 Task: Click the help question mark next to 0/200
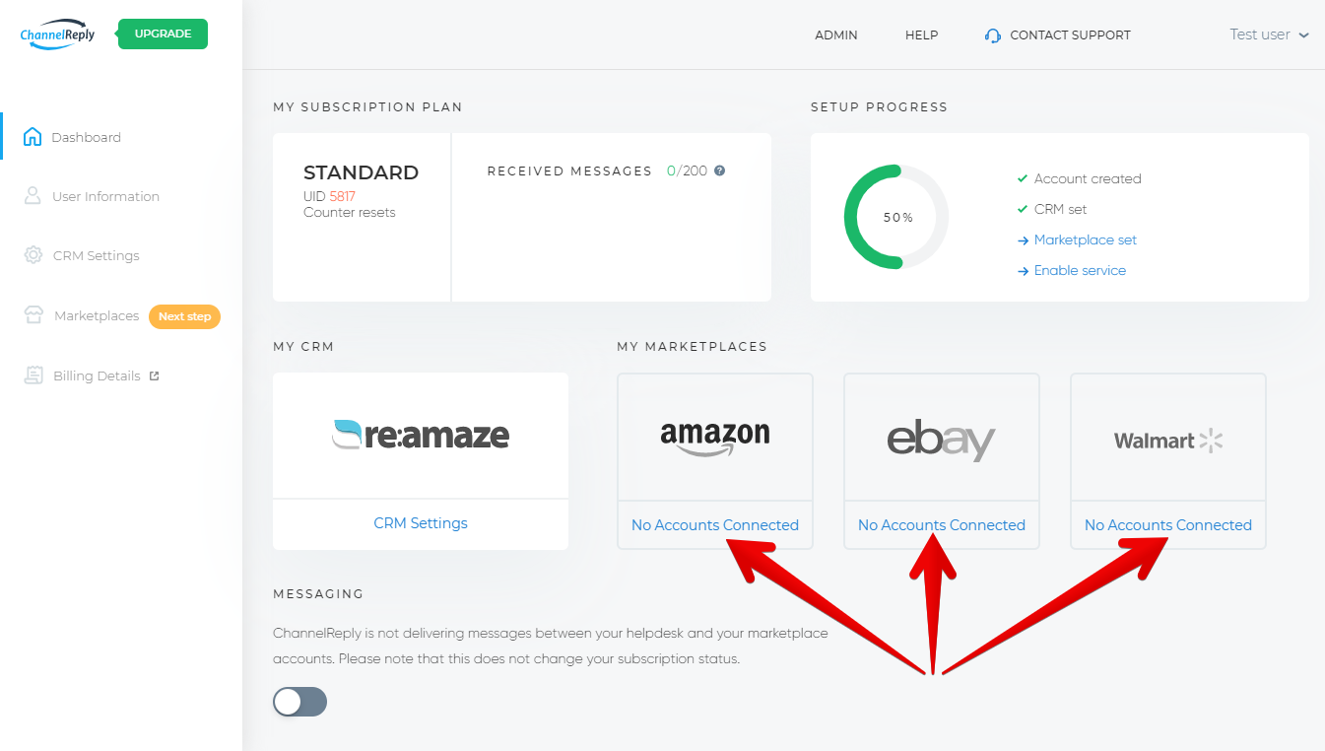720,171
